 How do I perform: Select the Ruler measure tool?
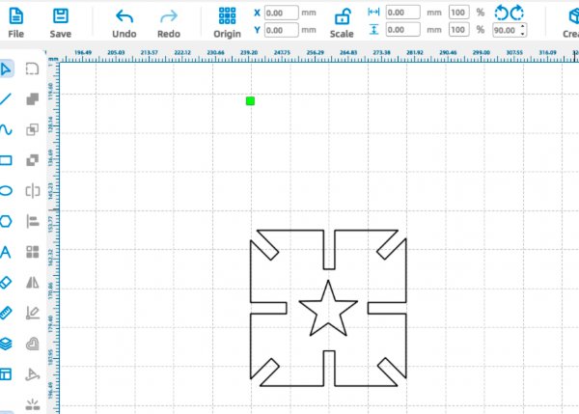click(6, 313)
